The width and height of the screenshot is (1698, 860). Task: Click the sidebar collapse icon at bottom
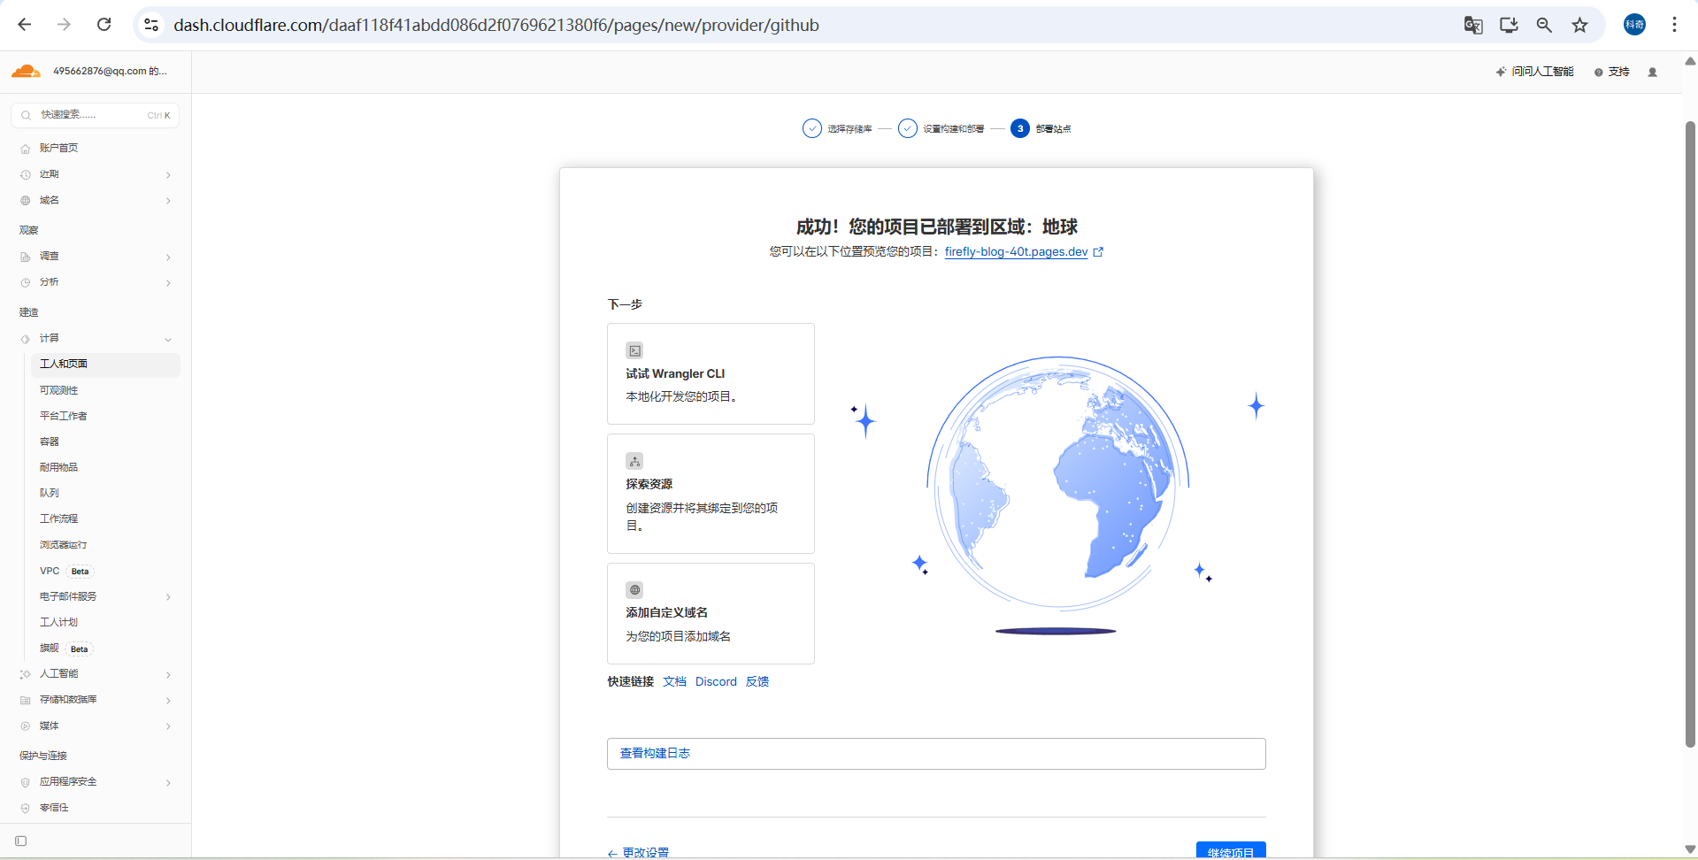click(21, 841)
